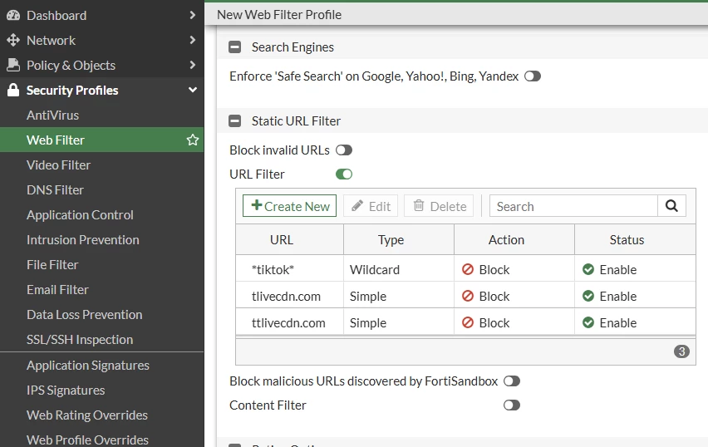Collapse the Search Engines section

click(235, 47)
